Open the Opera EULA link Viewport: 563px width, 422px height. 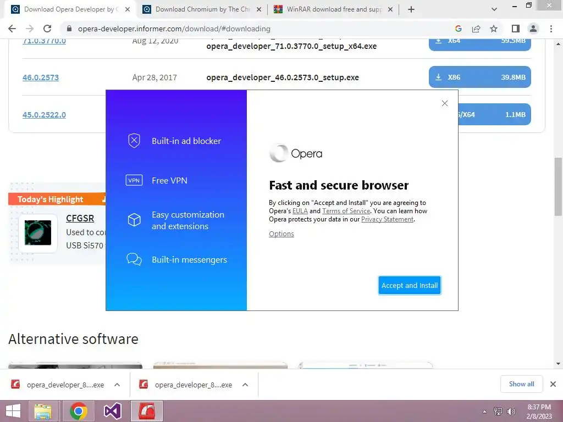(300, 211)
